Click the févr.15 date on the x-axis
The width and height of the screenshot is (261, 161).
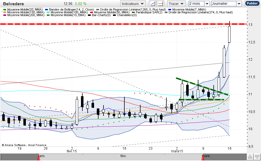[72, 151]
